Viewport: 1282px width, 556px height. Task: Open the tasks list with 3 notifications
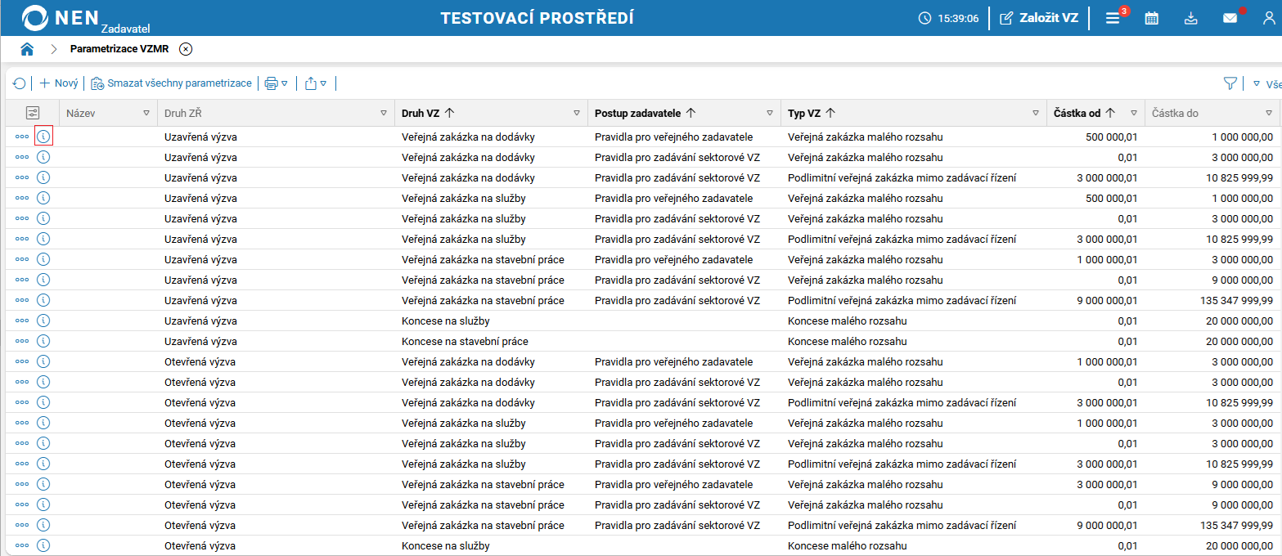pyautogui.click(x=1113, y=17)
